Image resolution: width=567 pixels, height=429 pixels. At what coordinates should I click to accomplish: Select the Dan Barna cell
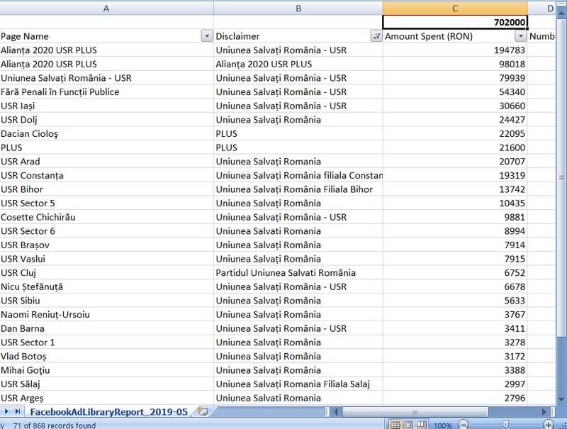tap(106, 328)
